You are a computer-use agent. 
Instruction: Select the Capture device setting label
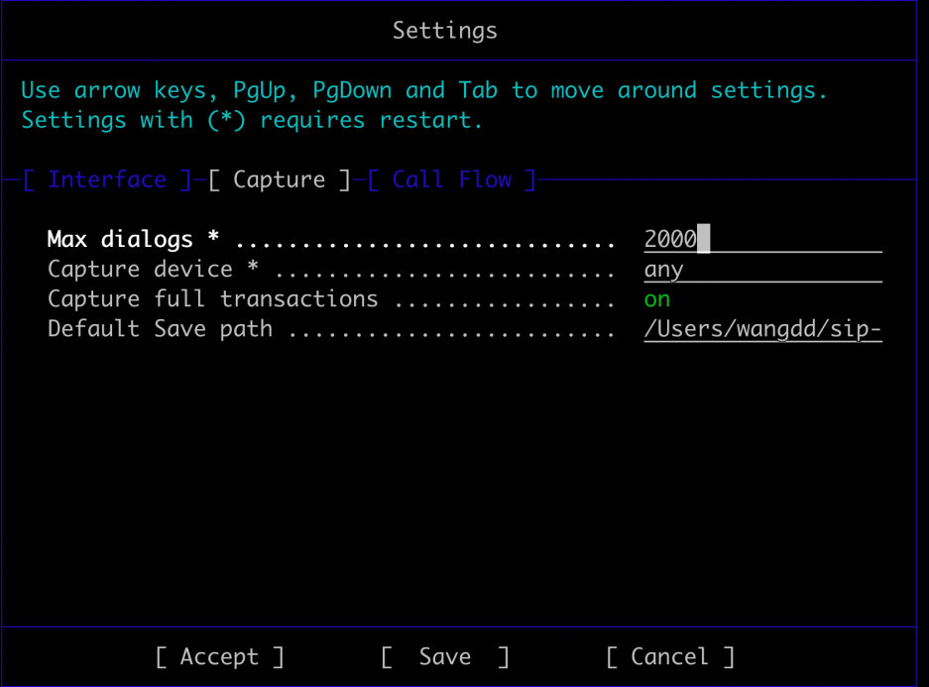pos(140,270)
